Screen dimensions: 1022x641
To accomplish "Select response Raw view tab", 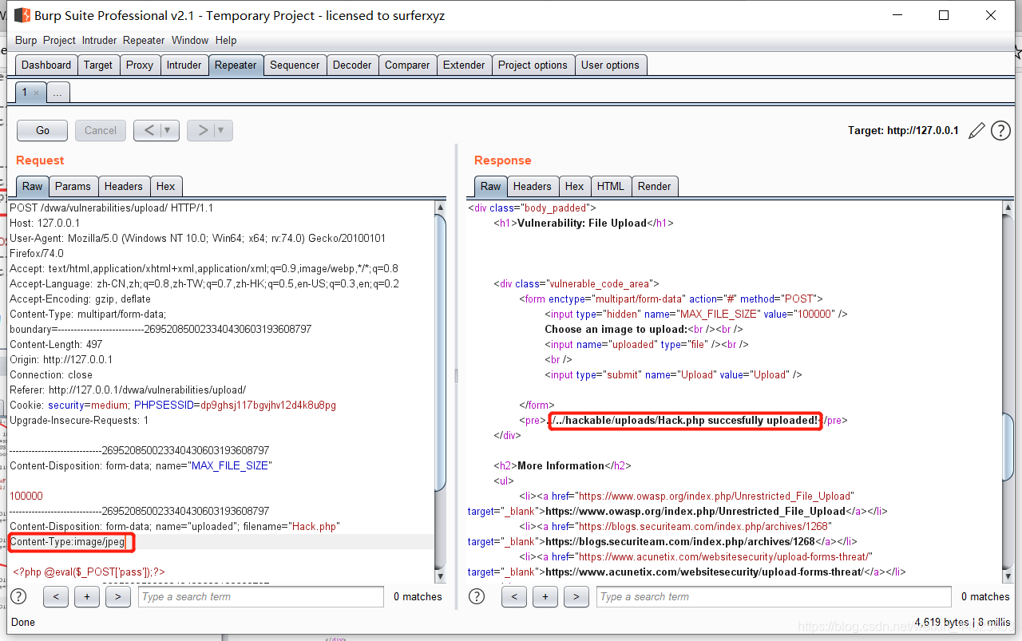I will coord(490,186).
